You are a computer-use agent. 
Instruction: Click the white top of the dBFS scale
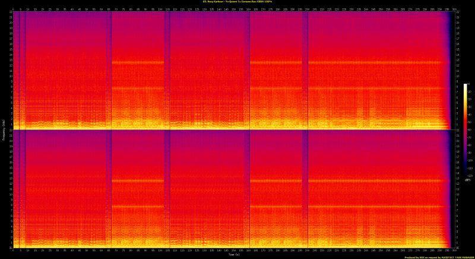(465, 86)
